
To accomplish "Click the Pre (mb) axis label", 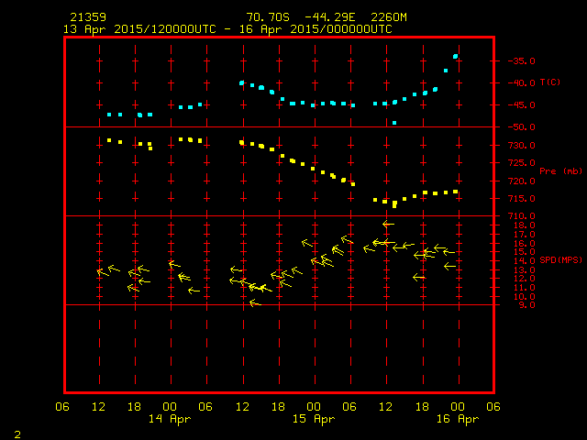I will pos(560,171).
